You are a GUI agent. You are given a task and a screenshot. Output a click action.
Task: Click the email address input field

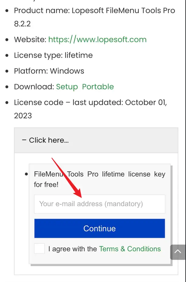(x=100, y=204)
